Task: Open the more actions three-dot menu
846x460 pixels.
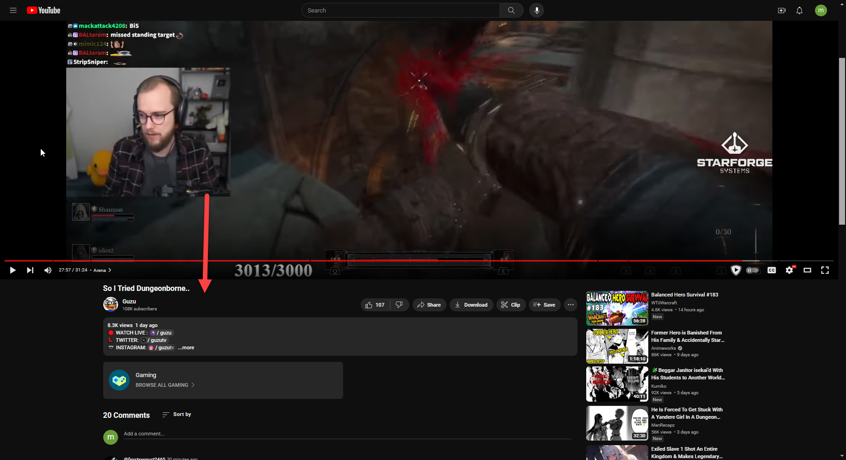Action: pyautogui.click(x=570, y=305)
